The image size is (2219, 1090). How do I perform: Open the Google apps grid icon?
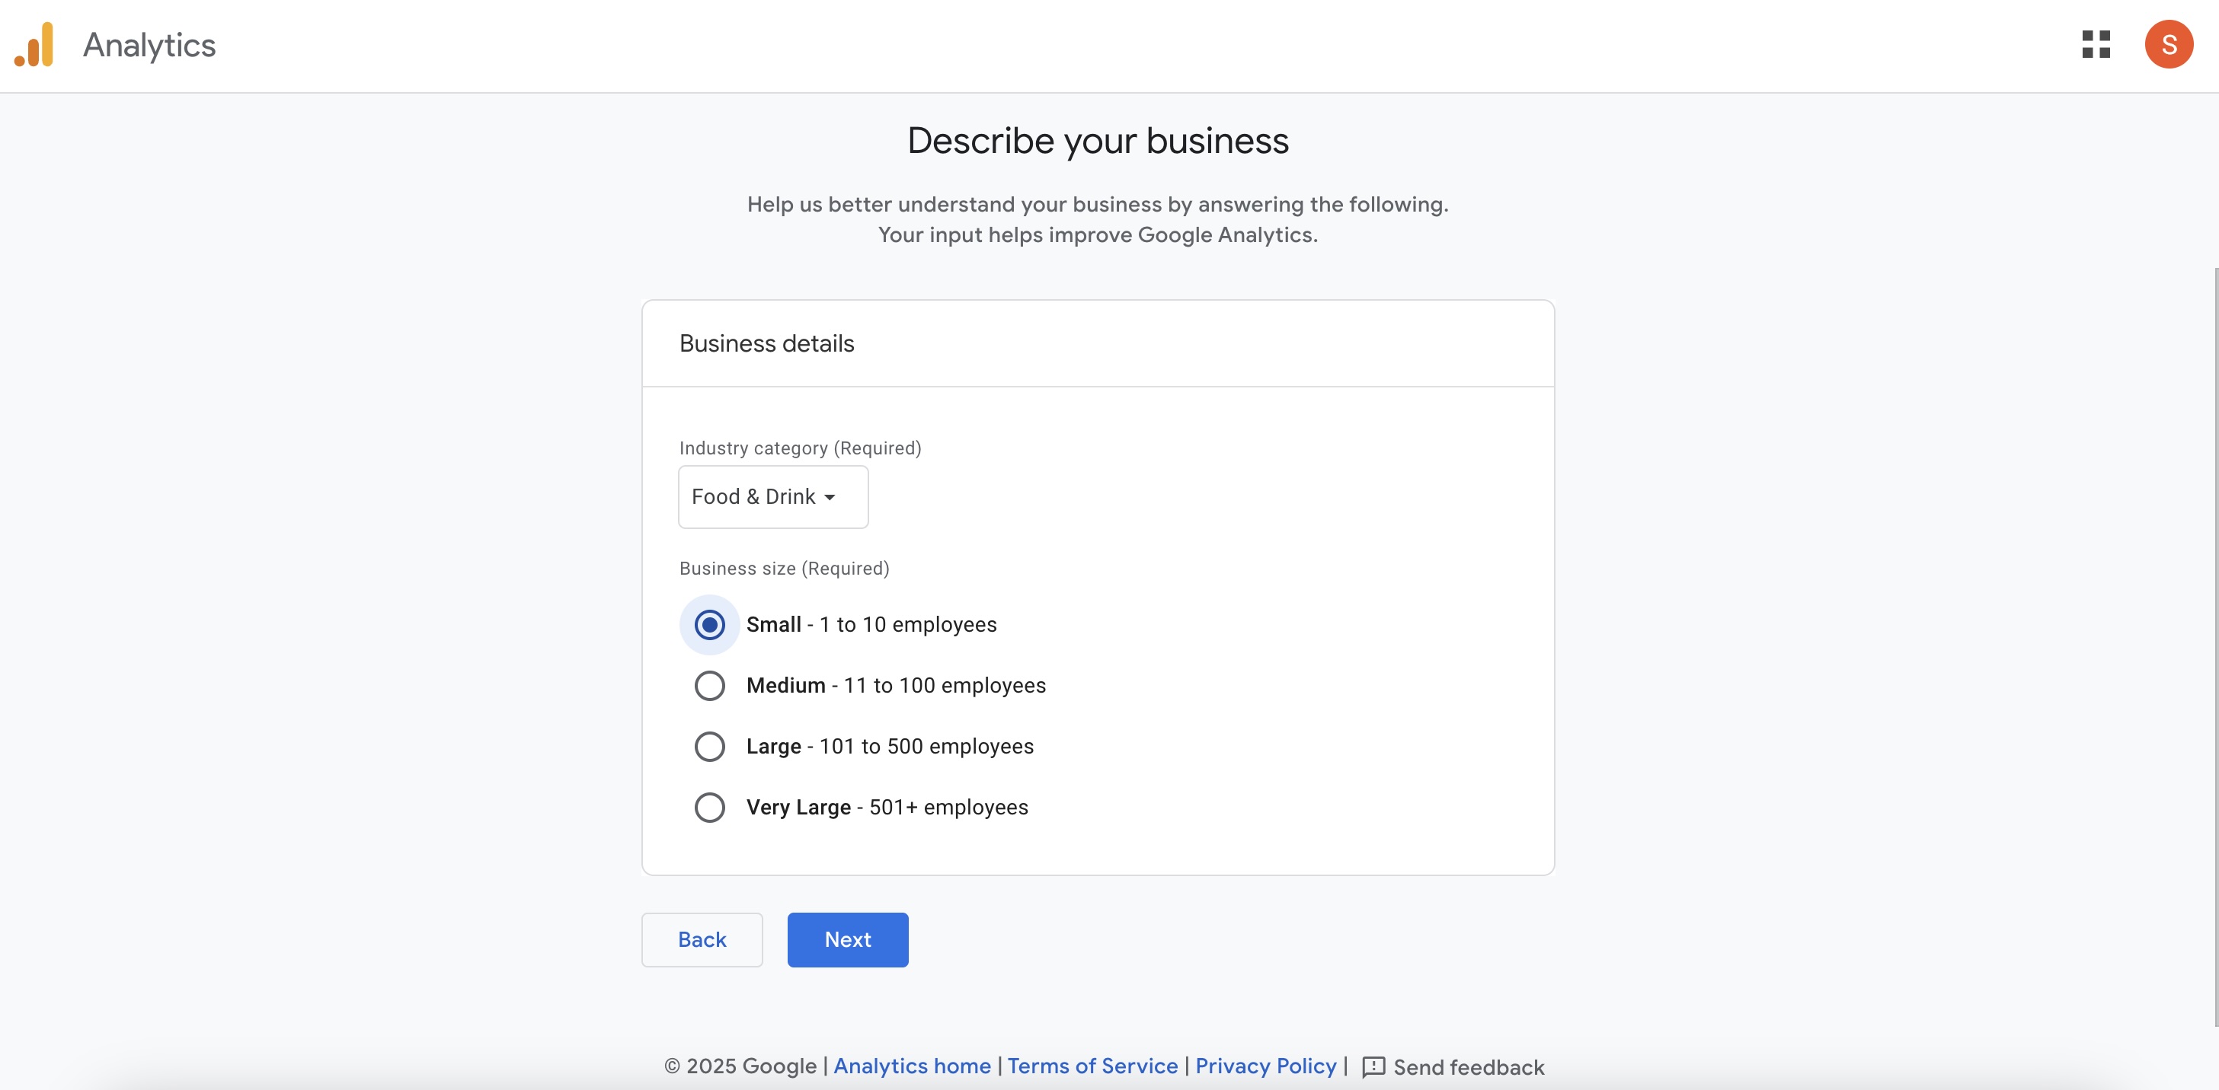click(x=2095, y=45)
